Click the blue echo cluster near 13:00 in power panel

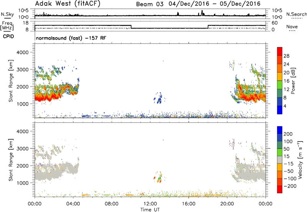coord(159,99)
